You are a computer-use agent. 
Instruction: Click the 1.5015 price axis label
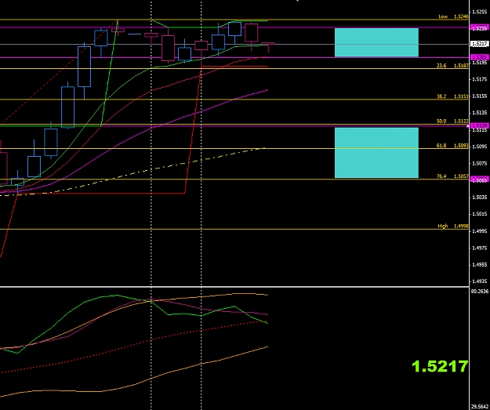pos(480,214)
